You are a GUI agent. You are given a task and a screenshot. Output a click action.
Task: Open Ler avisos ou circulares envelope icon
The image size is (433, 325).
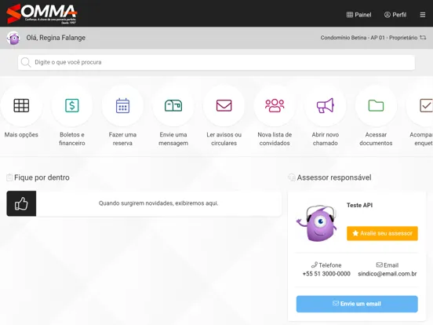(224, 105)
